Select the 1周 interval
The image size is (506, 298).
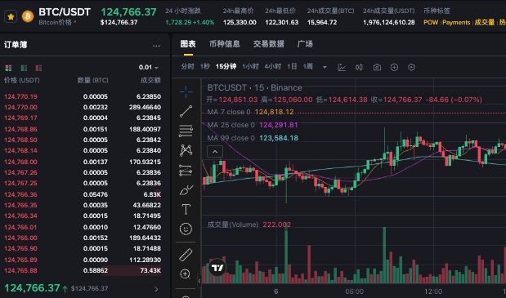(308, 67)
